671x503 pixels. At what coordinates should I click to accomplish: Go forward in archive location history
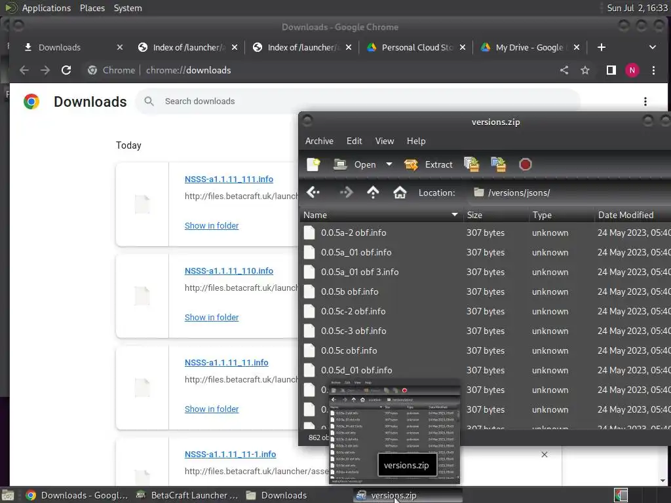[x=346, y=193]
